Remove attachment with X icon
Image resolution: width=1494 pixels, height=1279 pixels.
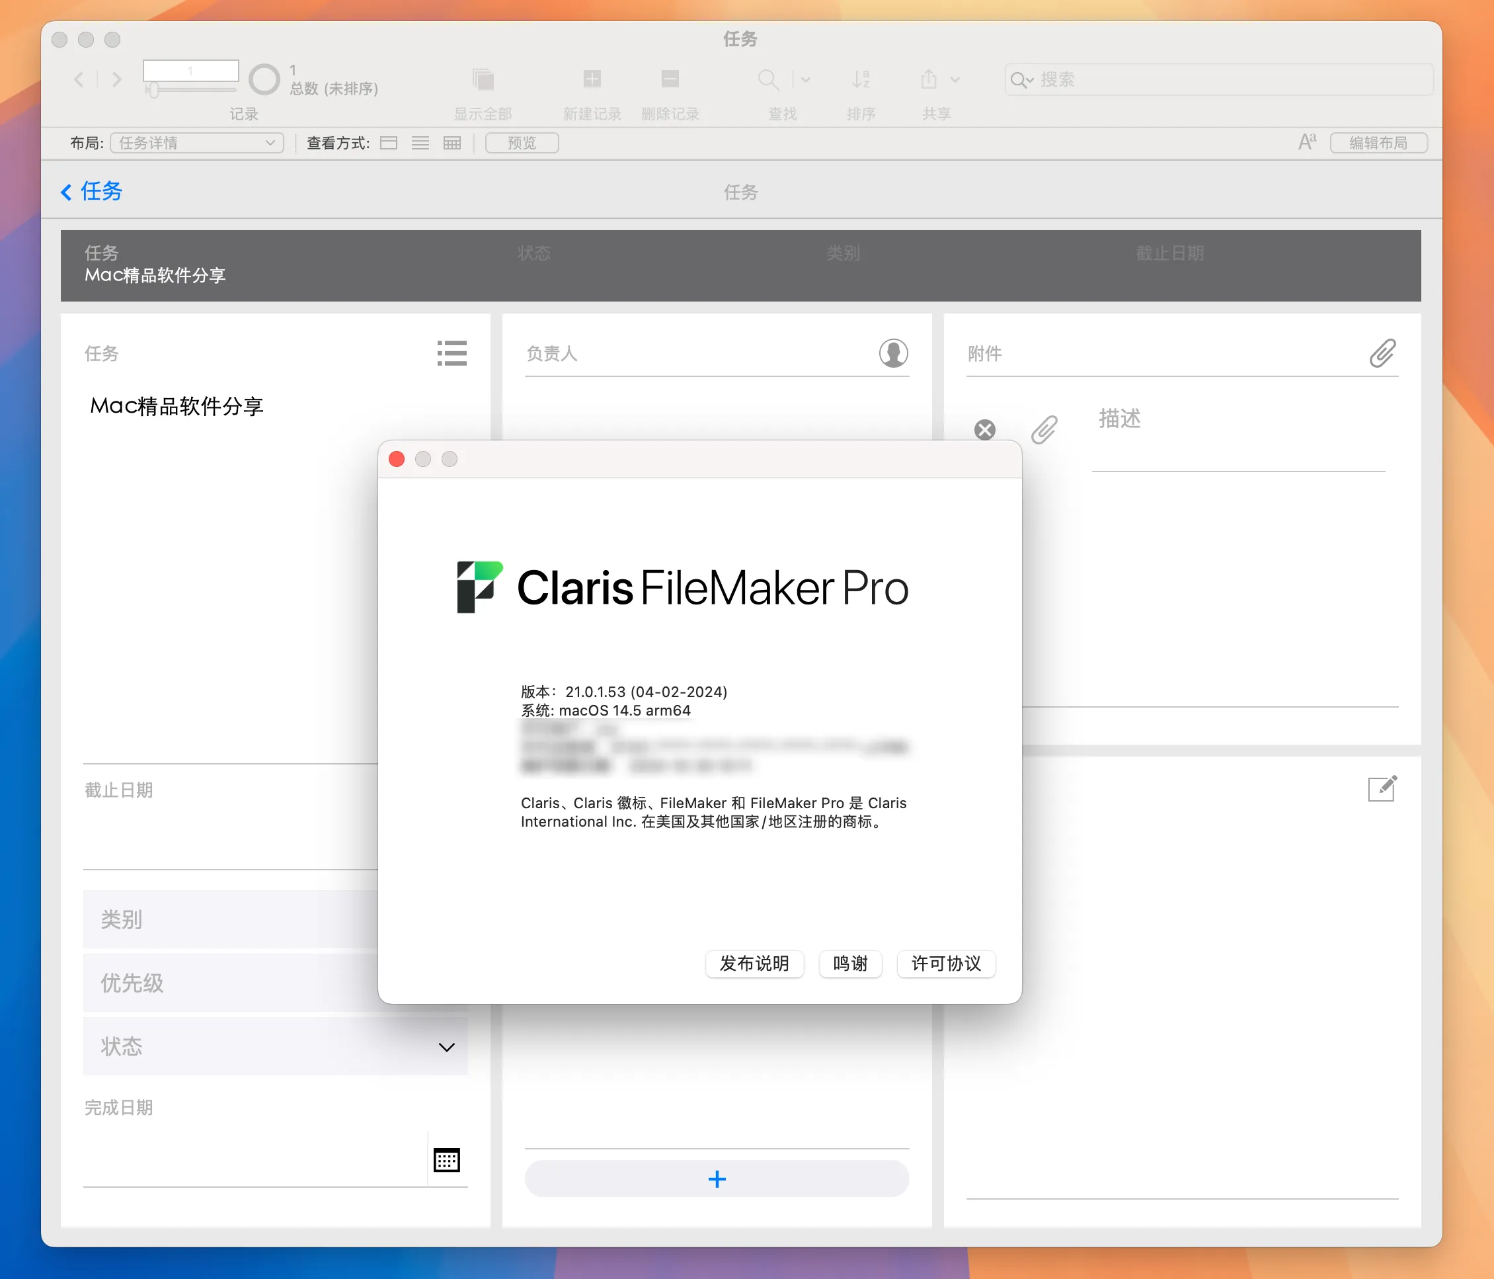click(985, 430)
